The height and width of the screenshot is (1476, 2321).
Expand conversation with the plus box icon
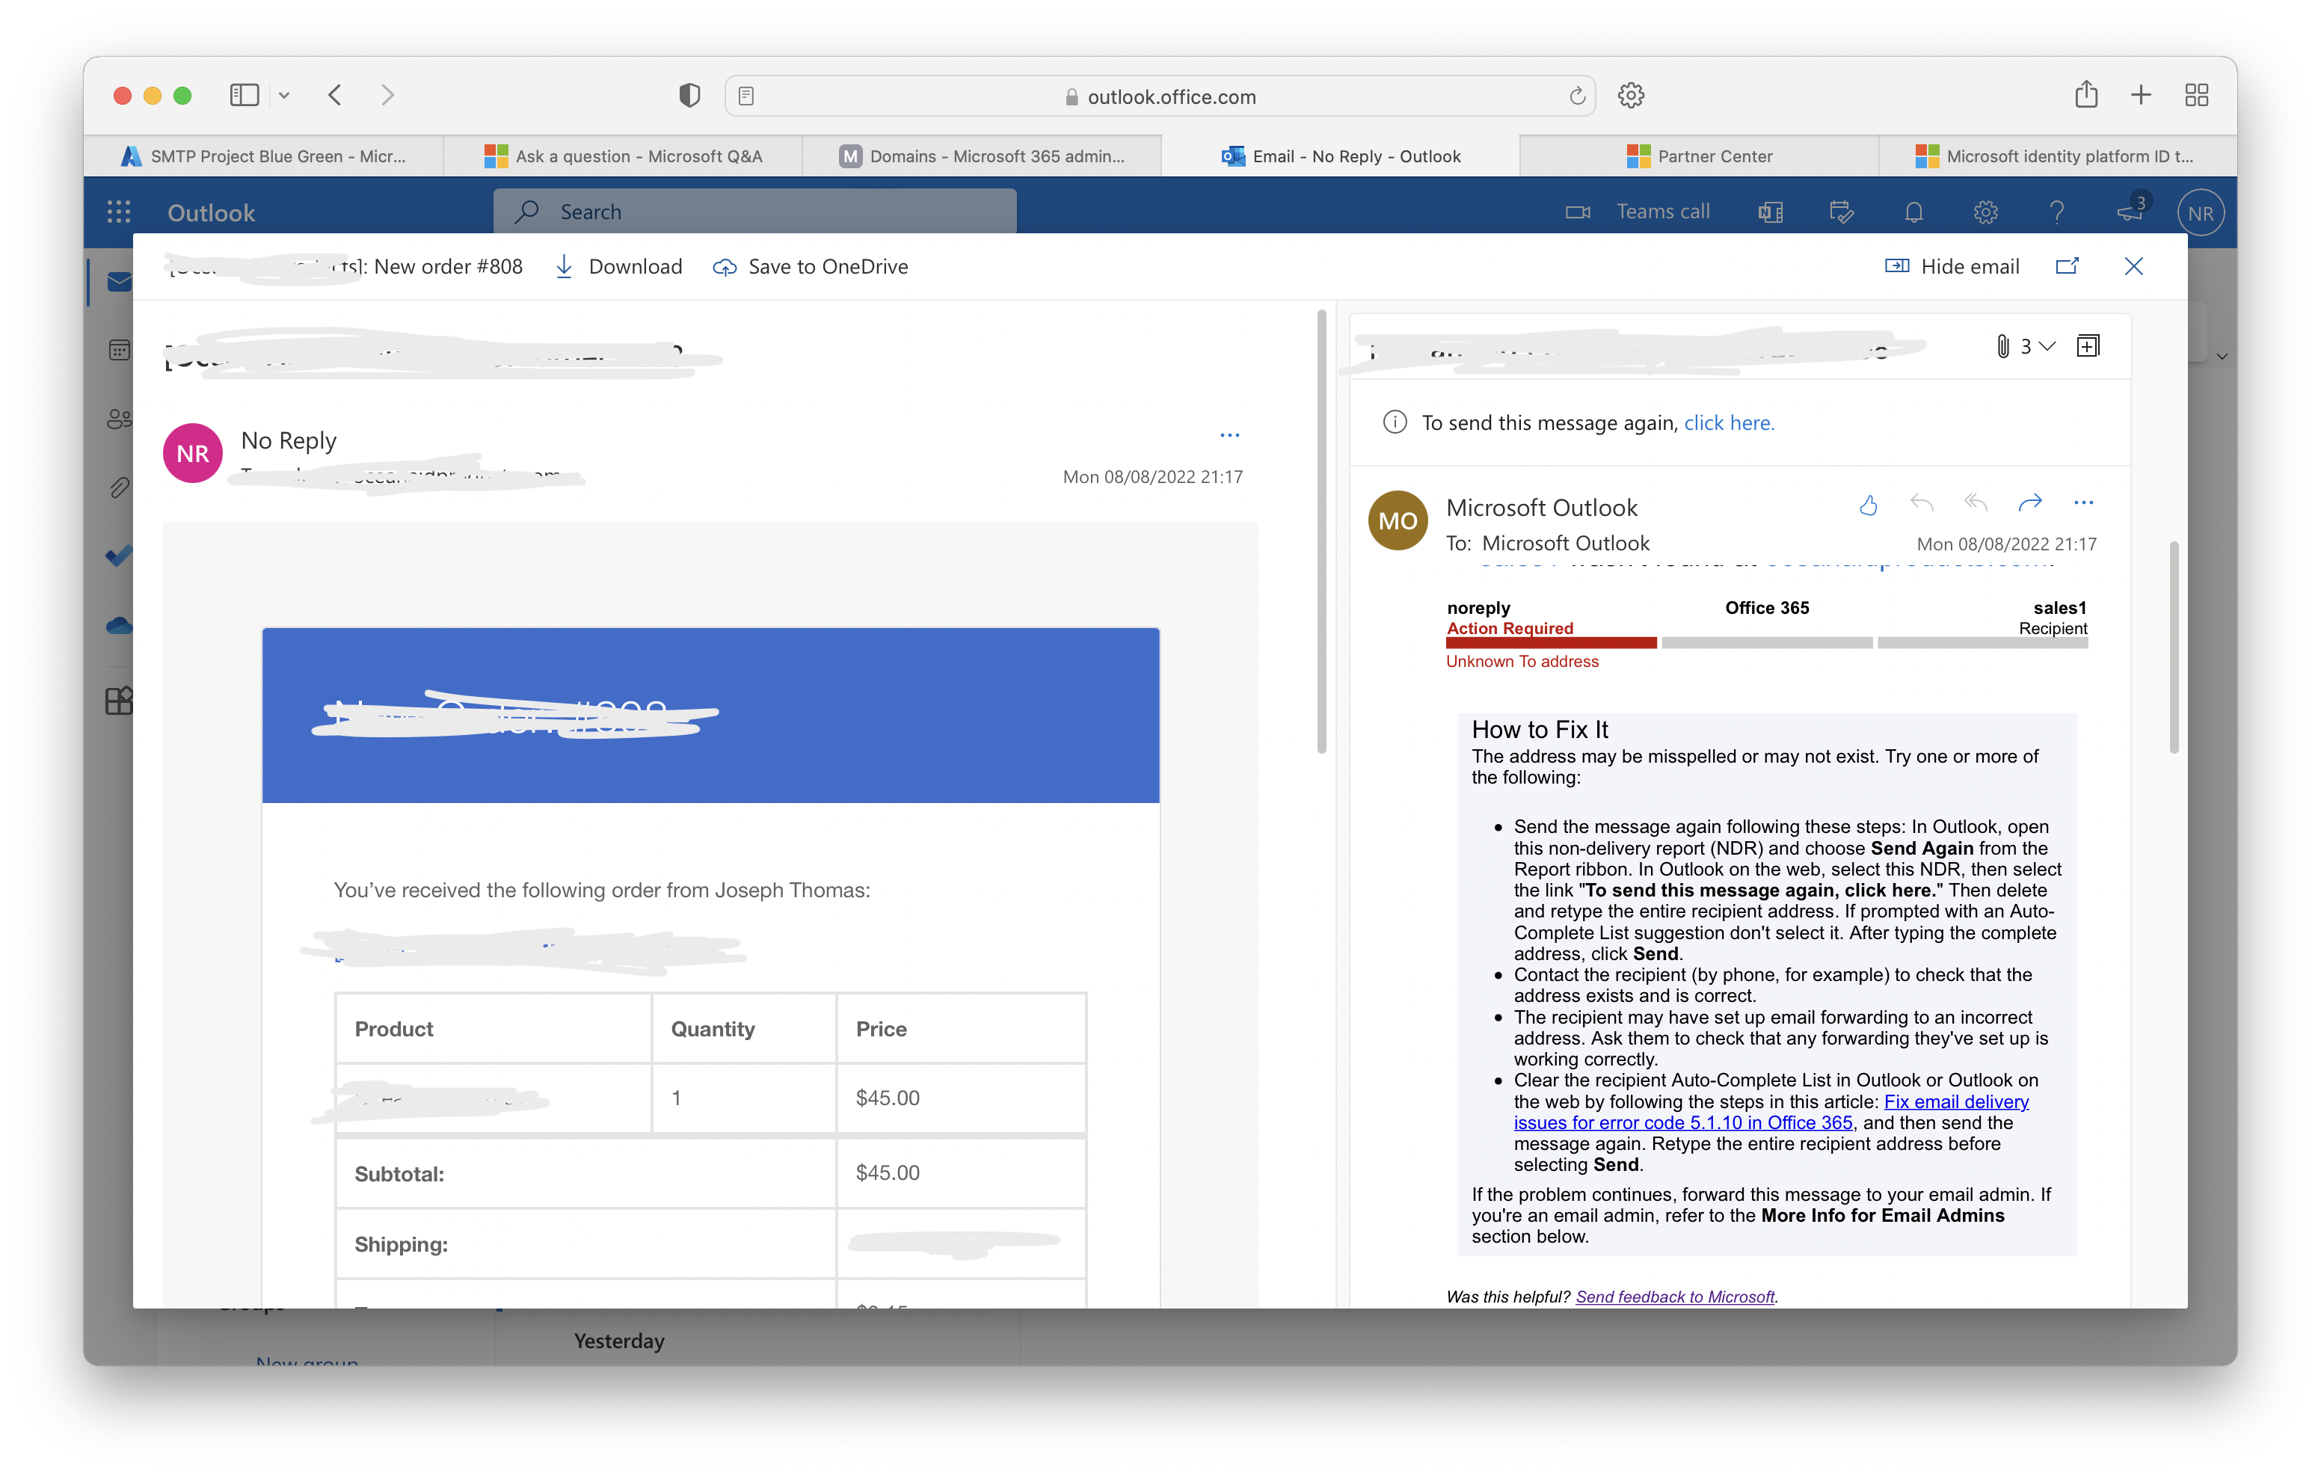click(x=2088, y=346)
